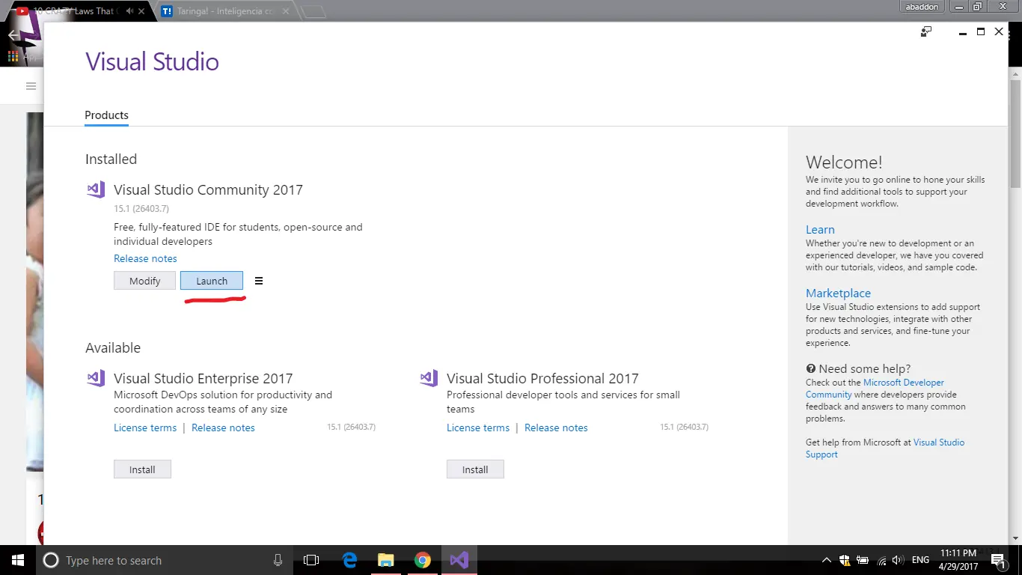The height and width of the screenshot is (575, 1022).
Task: Click the Visual Studio icon on the taskbar
Action: 459,560
